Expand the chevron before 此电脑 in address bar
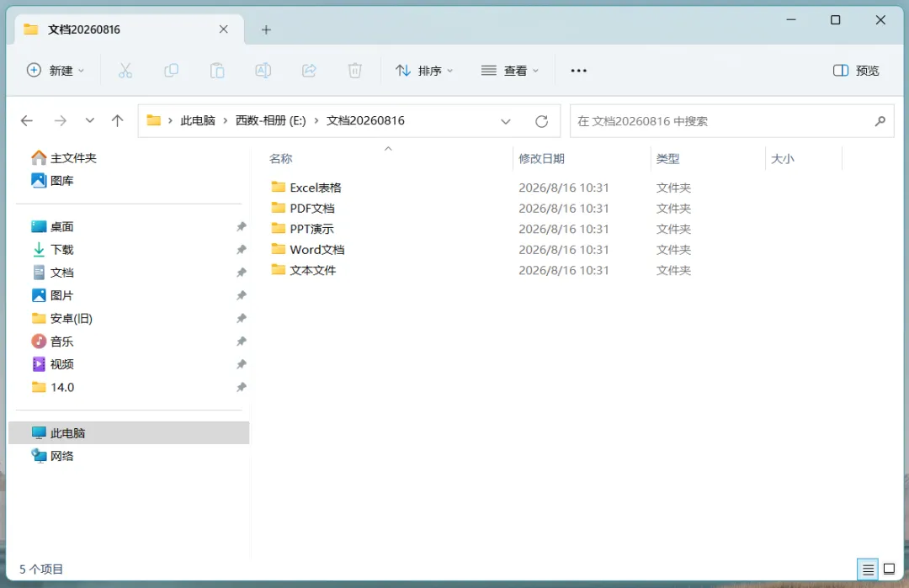The image size is (909, 588). 170,120
